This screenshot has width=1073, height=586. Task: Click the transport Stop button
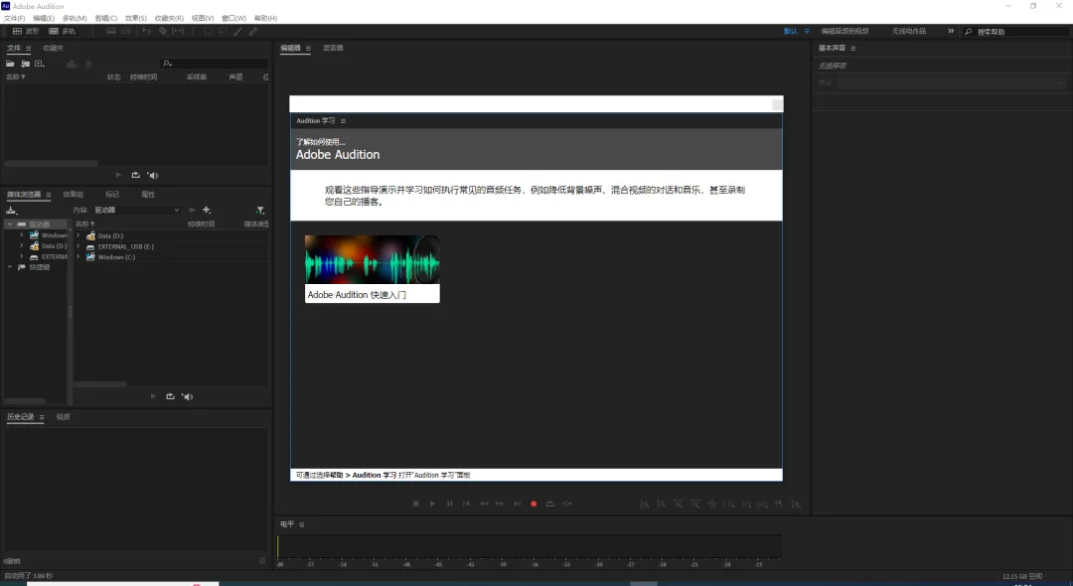point(416,504)
